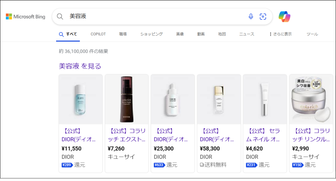336x181 pixels.
Task: Click the ¥150 cashback badge
Action: pos(298,165)
